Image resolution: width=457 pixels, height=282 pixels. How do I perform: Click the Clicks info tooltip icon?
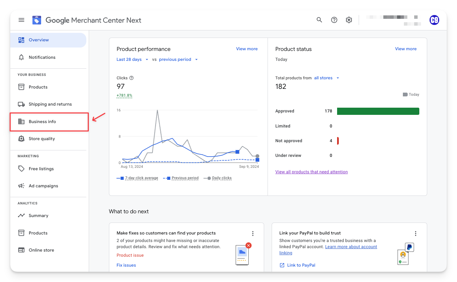click(132, 78)
